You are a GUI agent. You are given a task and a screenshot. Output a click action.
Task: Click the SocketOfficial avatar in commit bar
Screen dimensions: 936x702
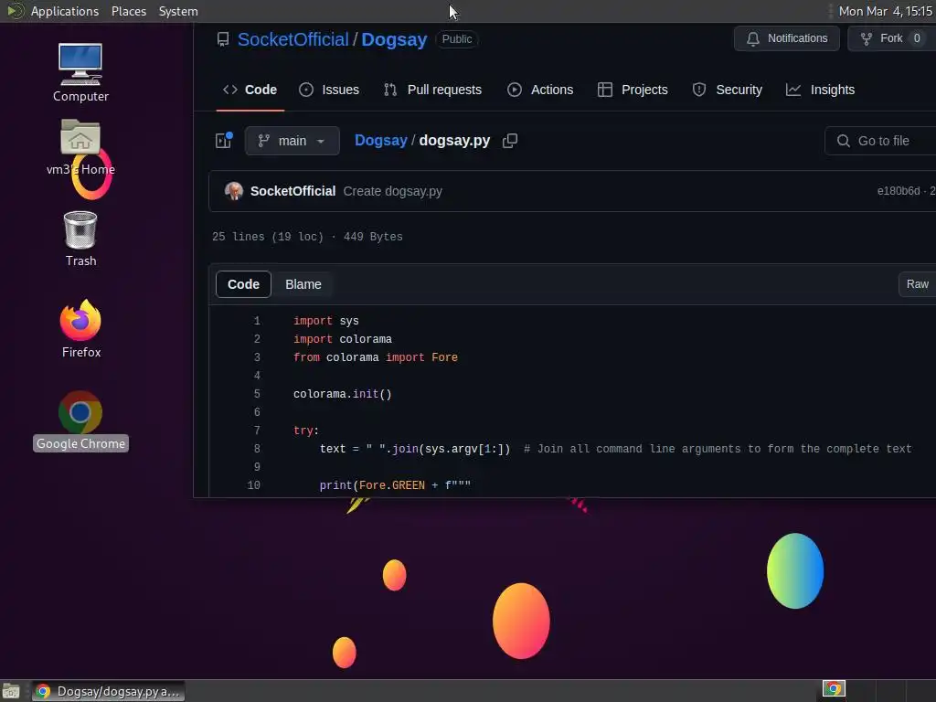point(233,191)
